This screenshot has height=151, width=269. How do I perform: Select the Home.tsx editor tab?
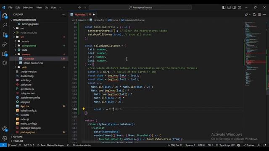point(83,15)
